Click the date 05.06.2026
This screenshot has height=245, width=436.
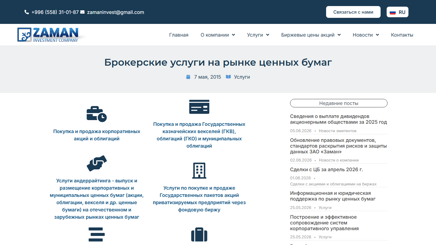click(x=301, y=131)
